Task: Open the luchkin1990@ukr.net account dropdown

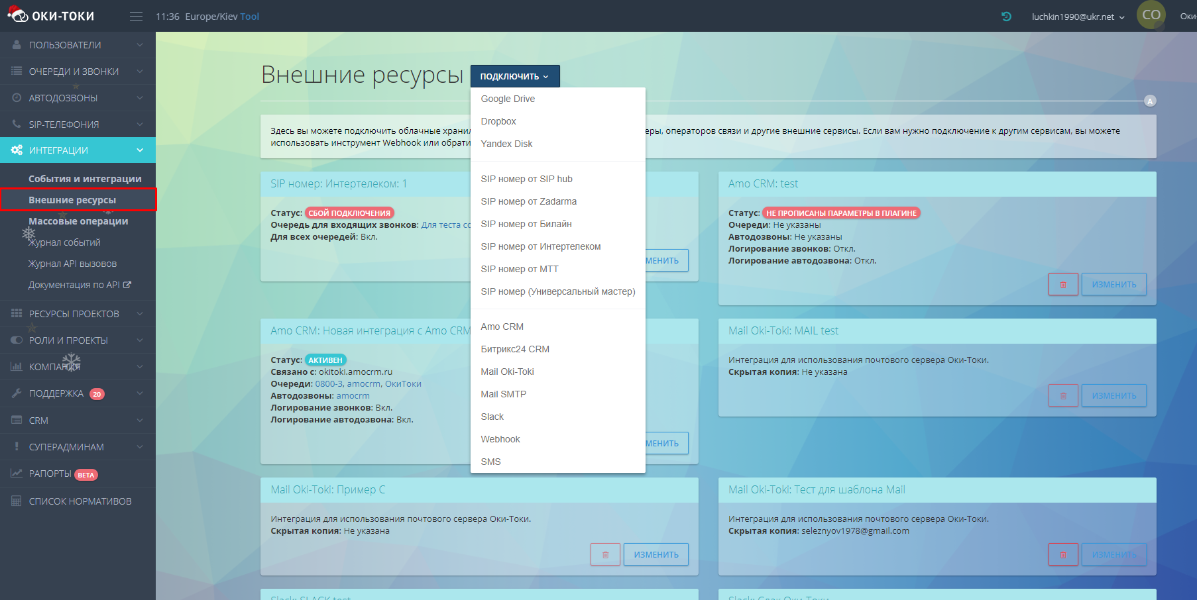Action: point(1078,17)
